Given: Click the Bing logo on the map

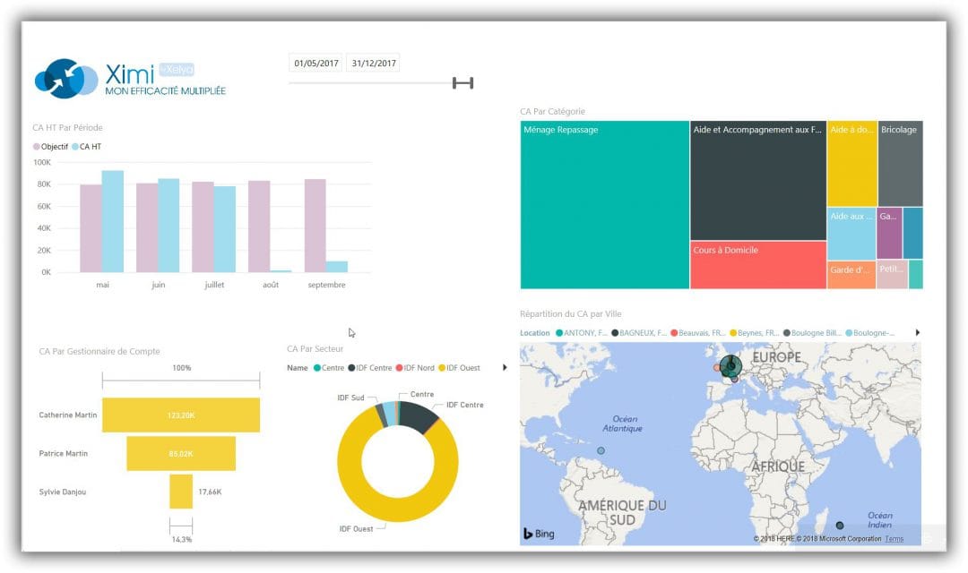Looking at the screenshot, I should click(x=539, y=534).
